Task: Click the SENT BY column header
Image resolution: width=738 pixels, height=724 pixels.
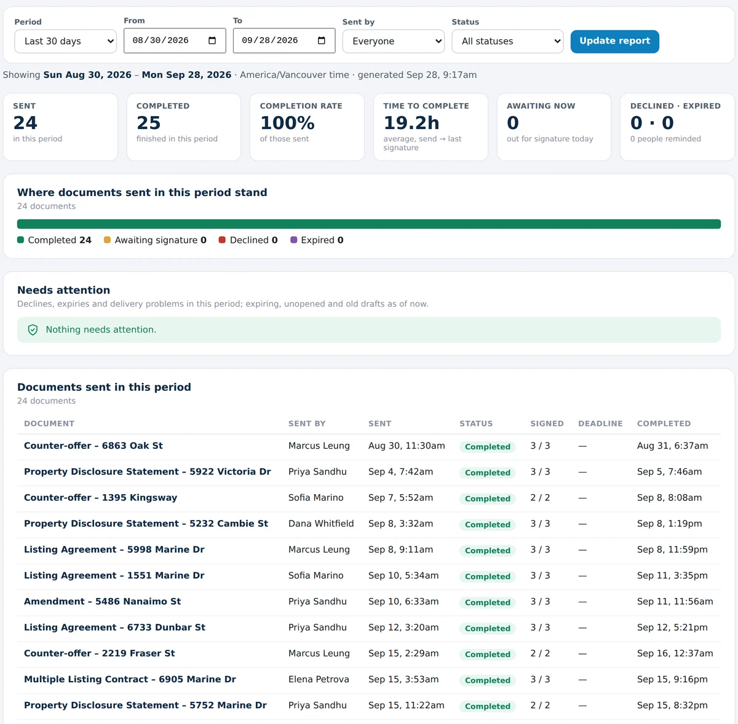Action: 307,423
